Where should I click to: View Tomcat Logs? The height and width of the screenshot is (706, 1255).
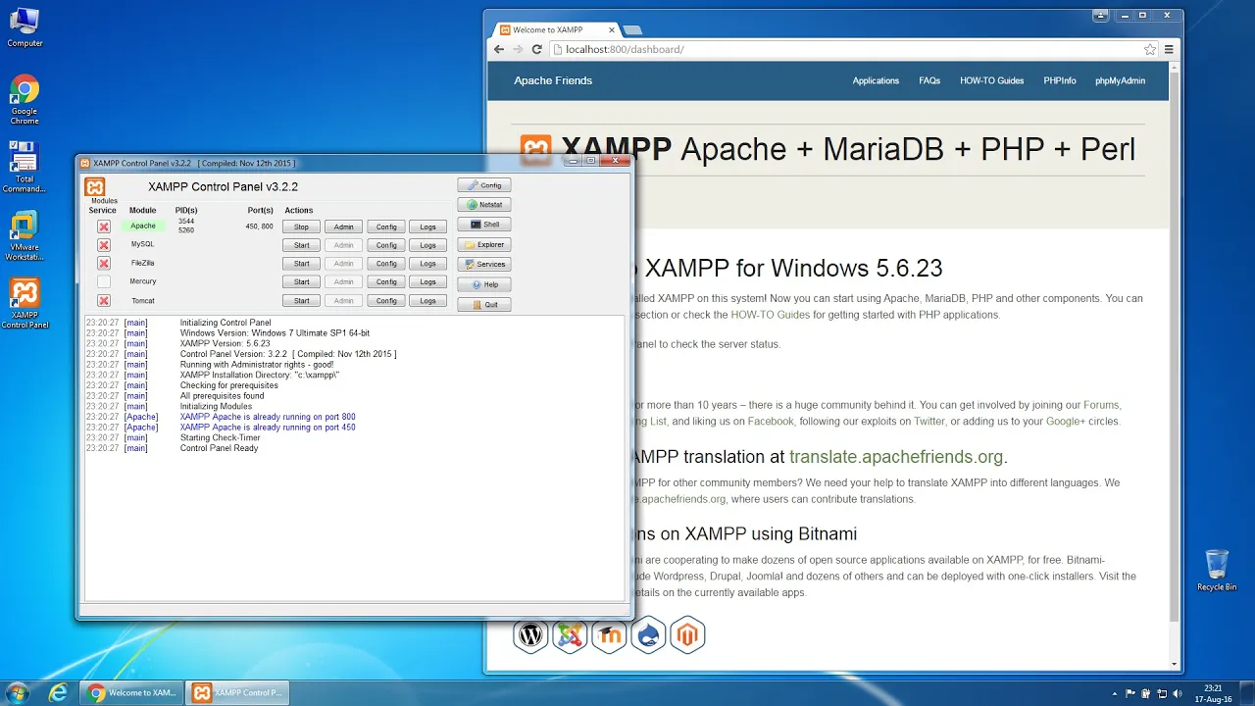[427, 301]
